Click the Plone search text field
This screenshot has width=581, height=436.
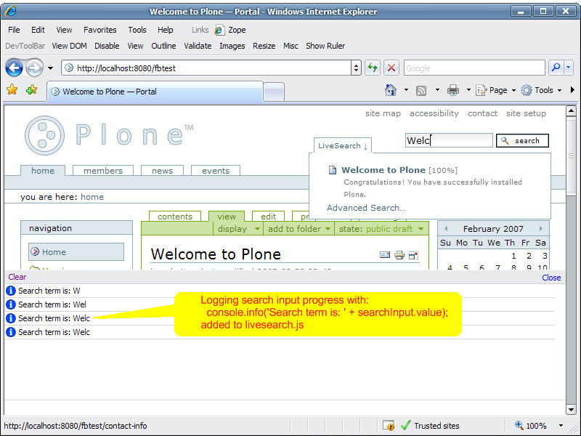[x=448, y=140]
